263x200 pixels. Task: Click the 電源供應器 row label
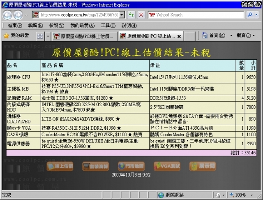coord(18,144)
